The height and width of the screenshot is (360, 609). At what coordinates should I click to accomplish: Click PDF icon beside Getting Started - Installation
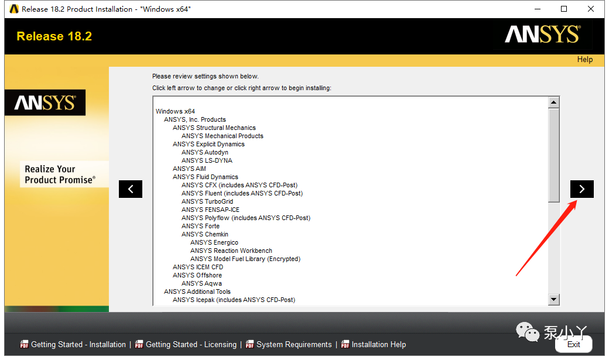pyautogui.click(x=24, y=344)
